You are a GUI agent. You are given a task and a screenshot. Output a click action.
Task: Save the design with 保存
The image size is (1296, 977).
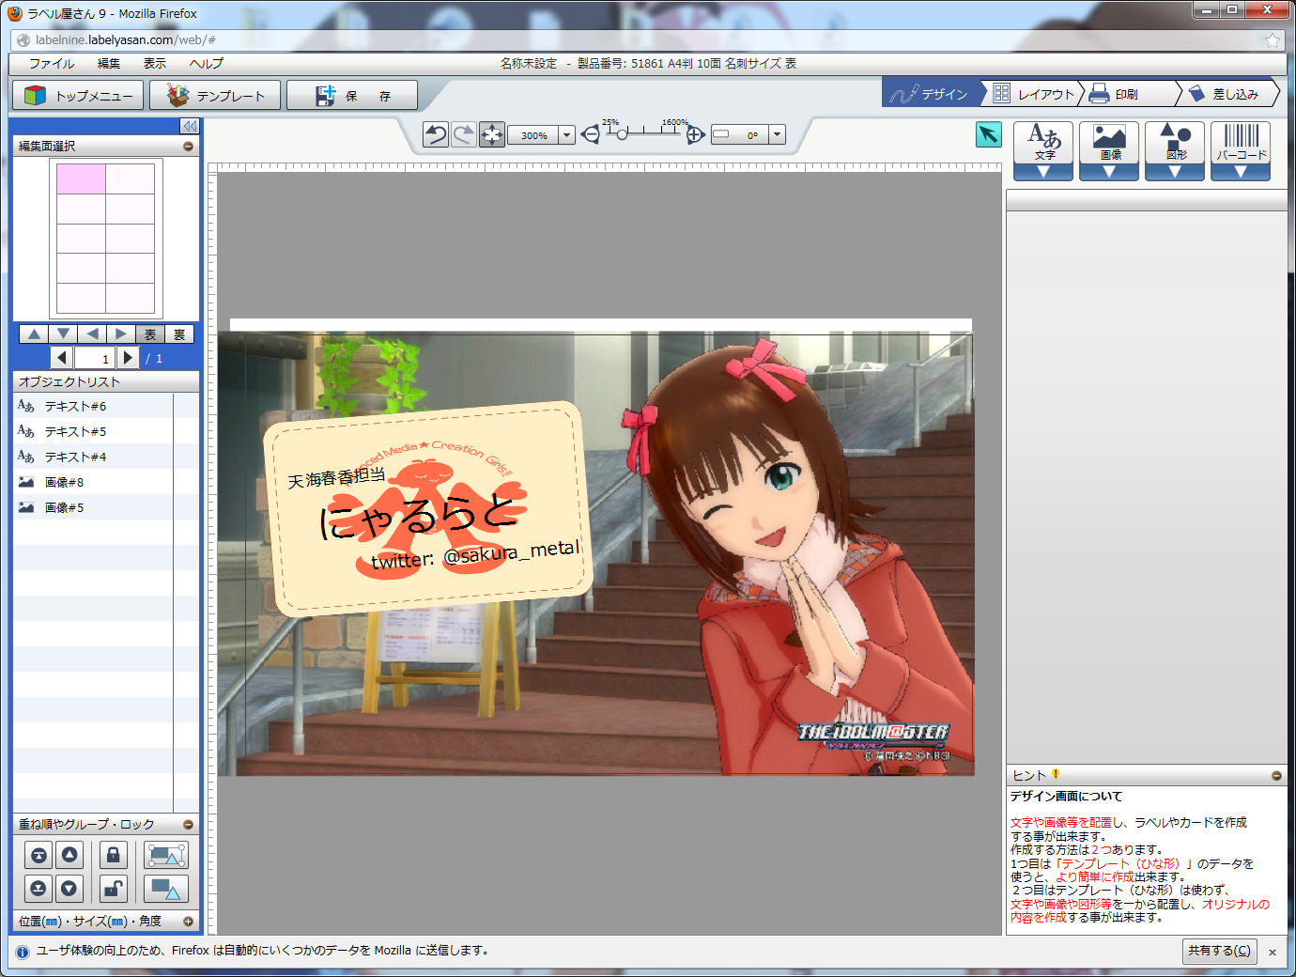[352, 96]
